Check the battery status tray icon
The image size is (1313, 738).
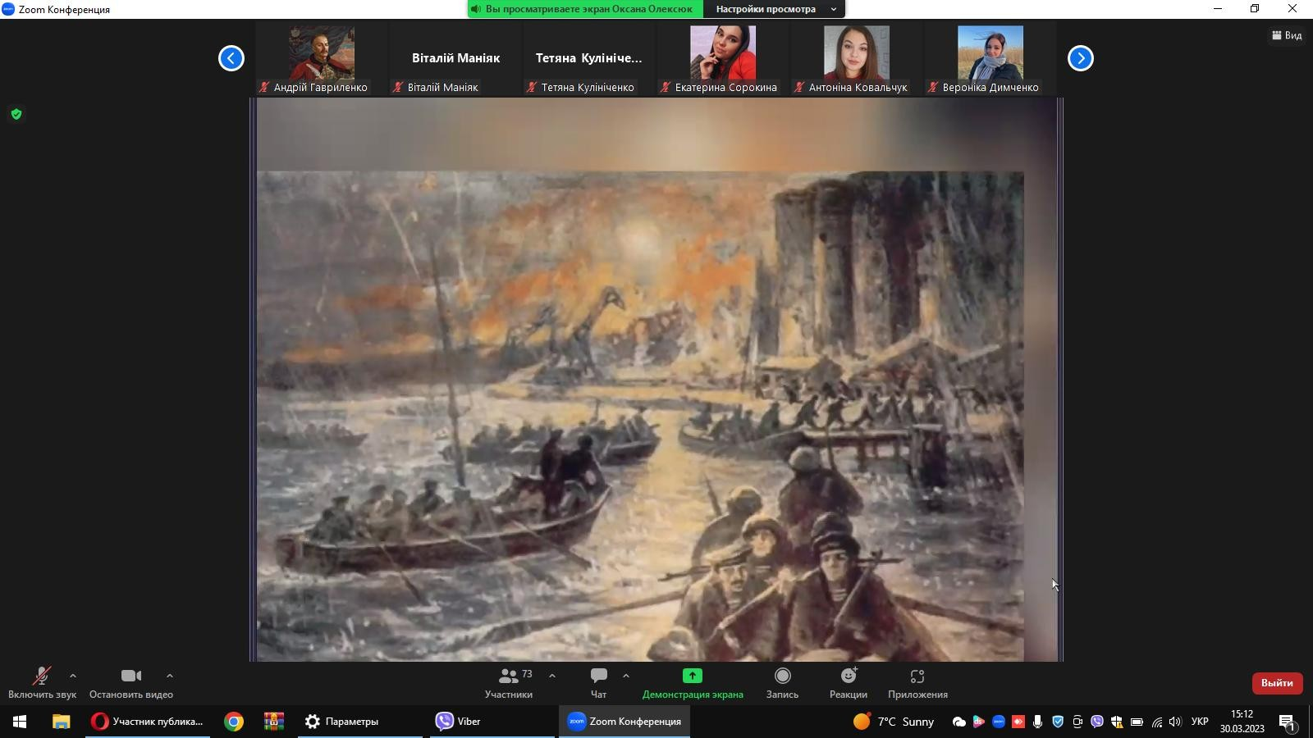(1137, 722)
